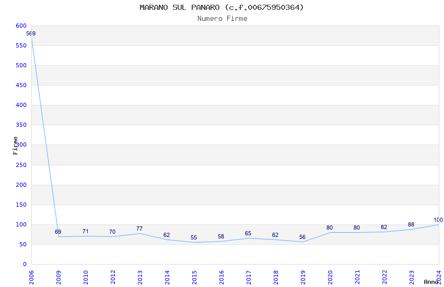The width and height of the screenshot is (444, 287).
Task: Click the y-axis value 600
Action: (21, 26)
